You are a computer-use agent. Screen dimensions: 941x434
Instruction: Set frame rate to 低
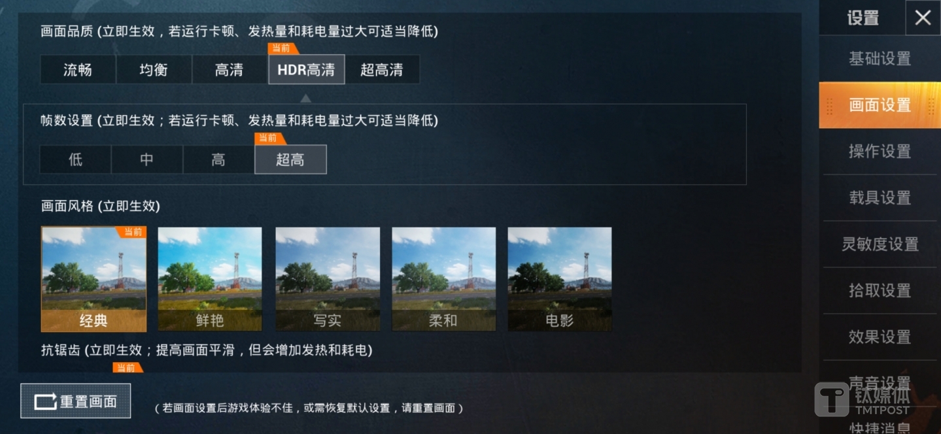(x=75, y=159)
